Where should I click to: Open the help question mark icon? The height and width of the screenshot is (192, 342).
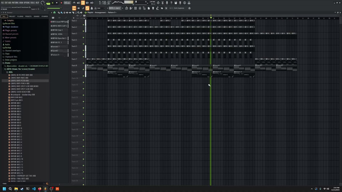(171, 3)
